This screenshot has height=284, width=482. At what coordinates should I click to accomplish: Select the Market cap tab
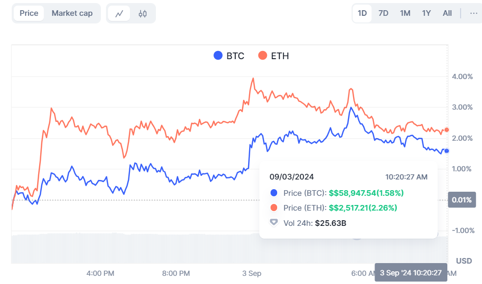[x=72, y=13]
